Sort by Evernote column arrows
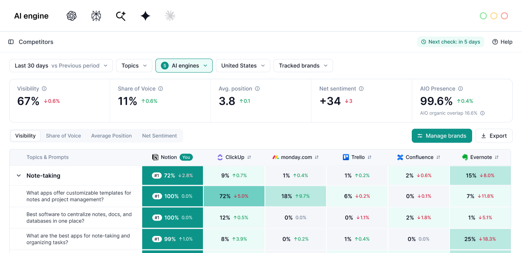The width and height of the screenshot is (522, 253). tap(497, 157)
